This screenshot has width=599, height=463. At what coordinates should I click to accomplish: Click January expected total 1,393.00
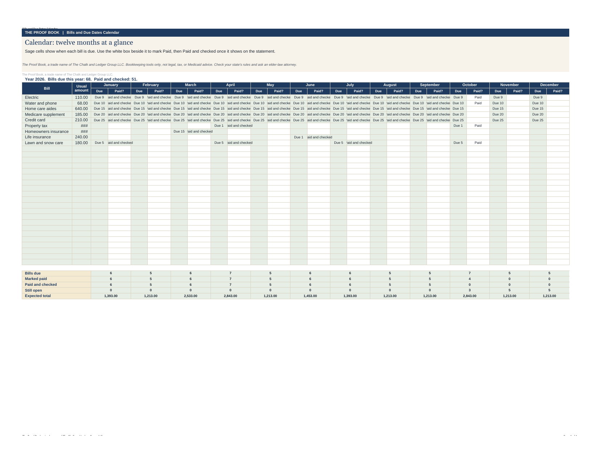tap(111, 296)
